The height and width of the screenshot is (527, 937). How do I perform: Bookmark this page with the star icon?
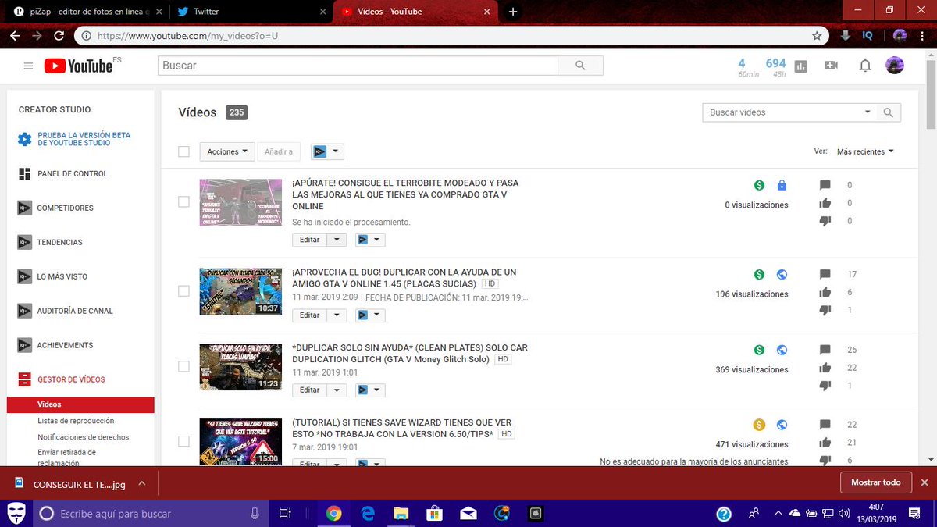point(817,35)
